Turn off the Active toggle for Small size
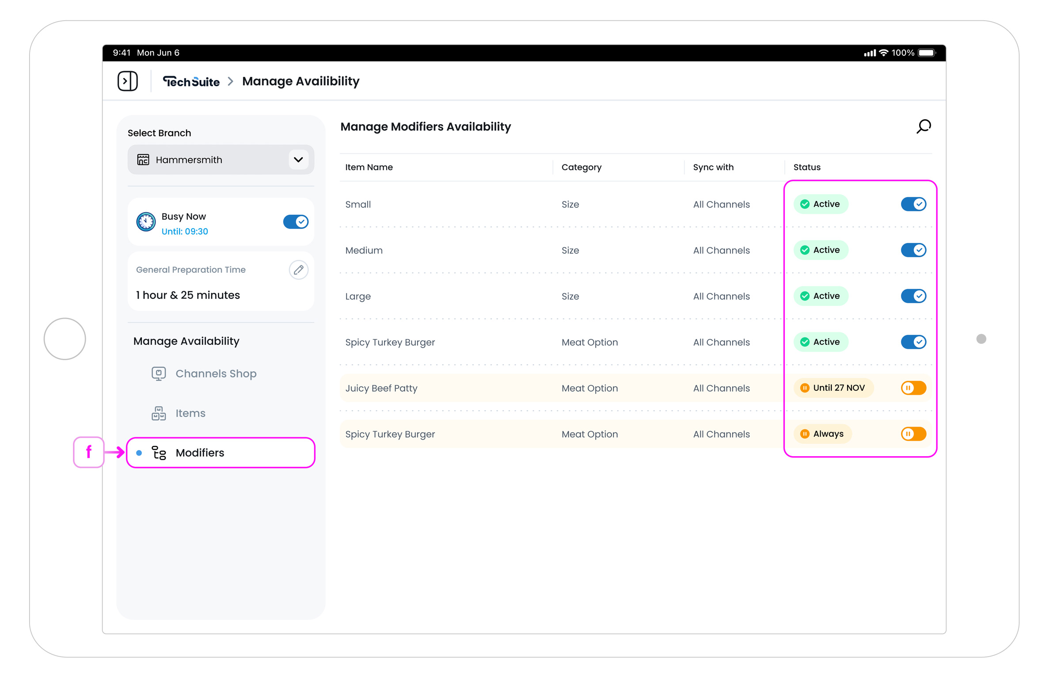This screenshot has width=1042, height=678. [x=913, y=204]
